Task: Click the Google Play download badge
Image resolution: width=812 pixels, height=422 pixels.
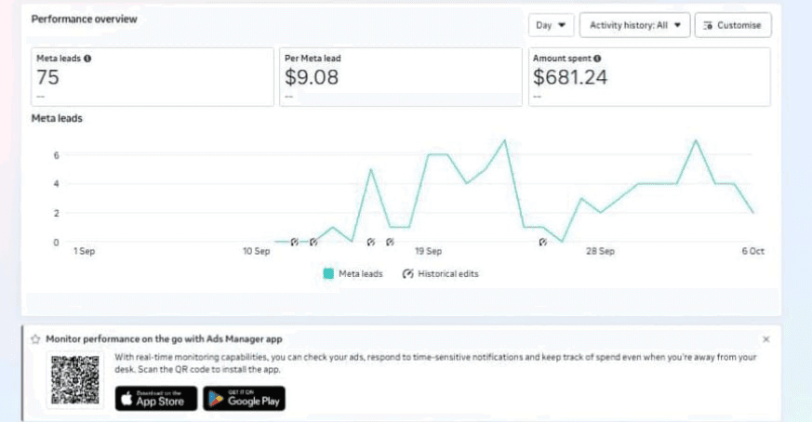Action: pos(244,398)
